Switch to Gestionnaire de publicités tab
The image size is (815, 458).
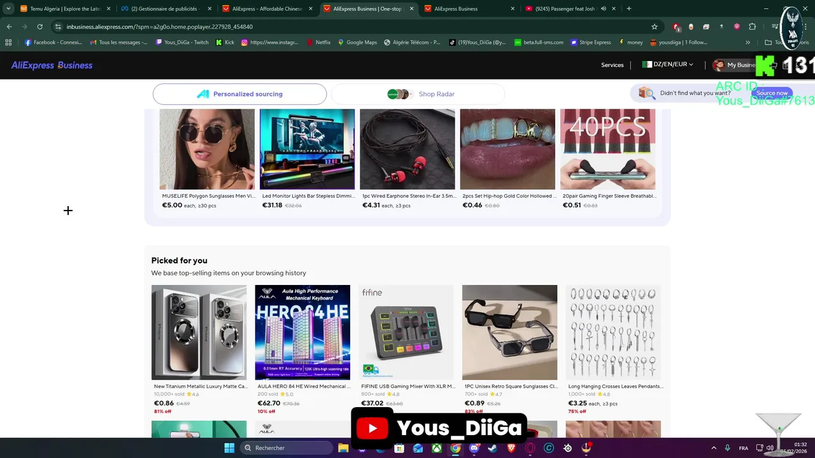[167, 9]
